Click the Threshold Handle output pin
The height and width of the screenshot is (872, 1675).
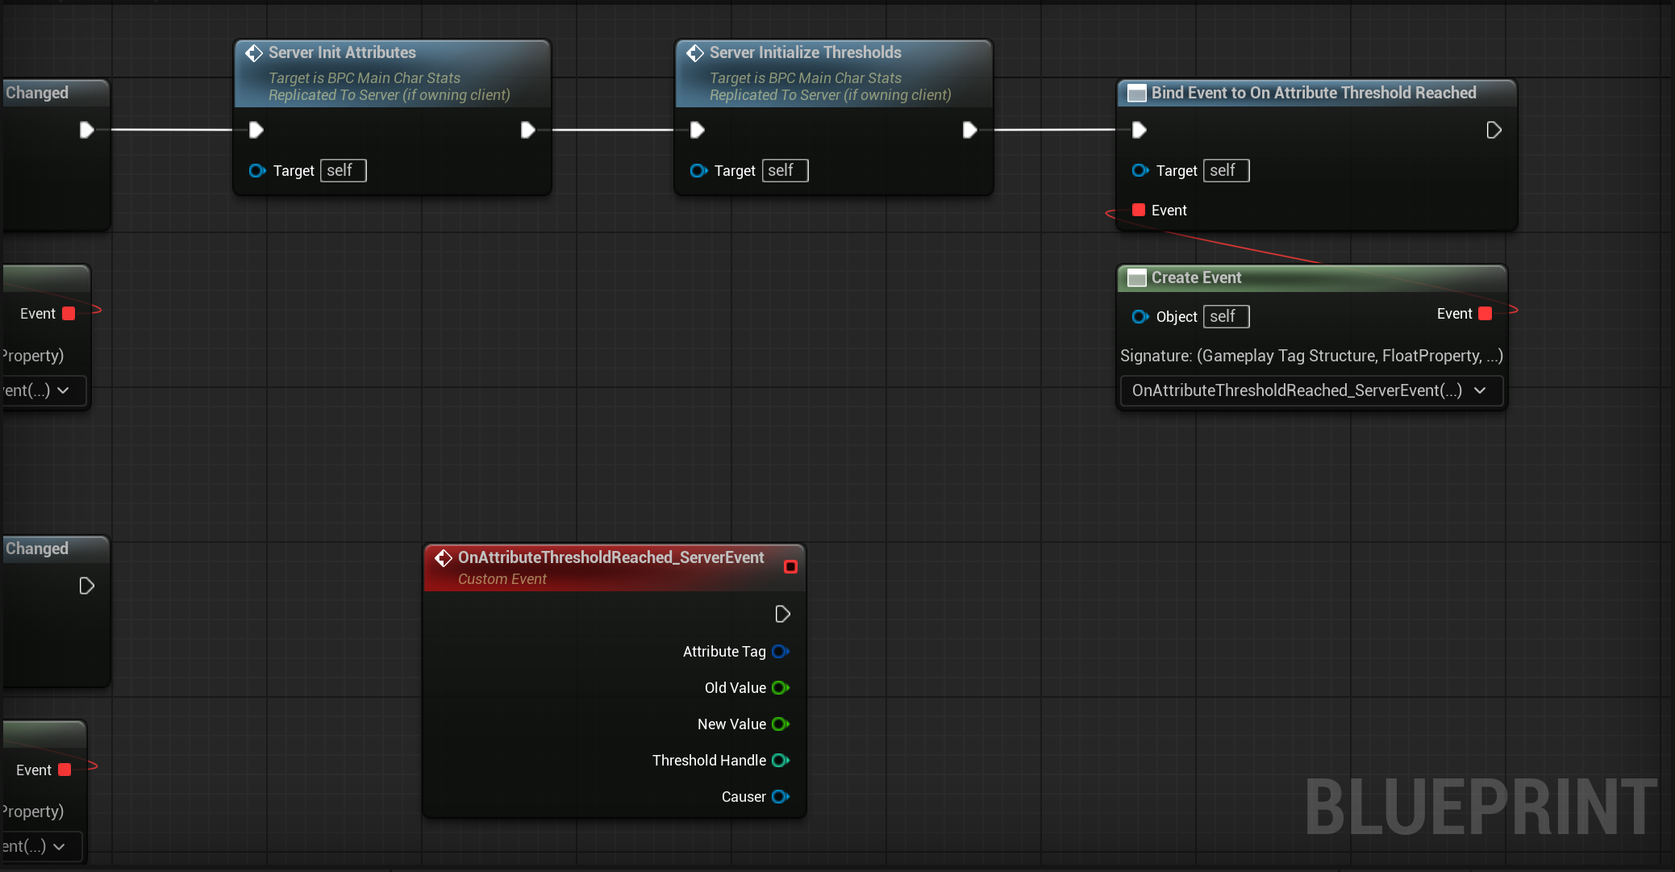[779, 760]
